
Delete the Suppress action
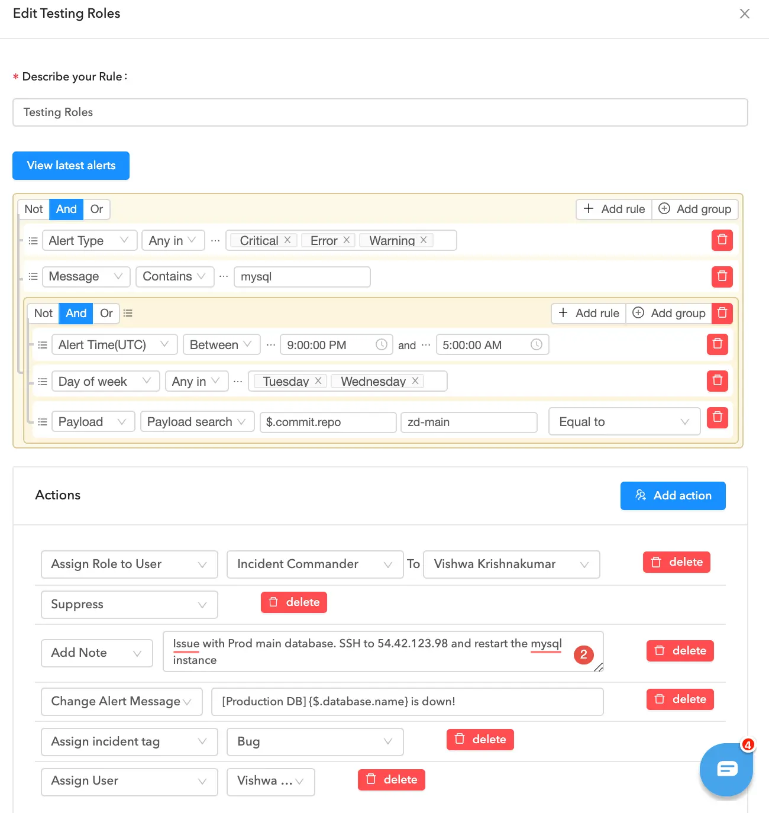coord(294,602)
